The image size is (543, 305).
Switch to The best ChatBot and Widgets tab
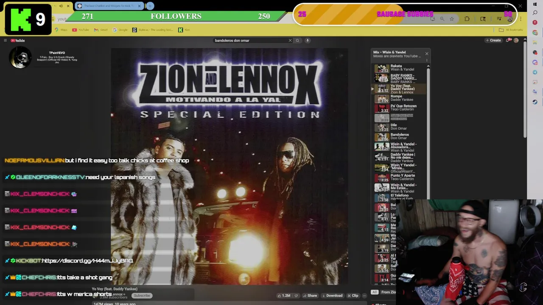109,6
